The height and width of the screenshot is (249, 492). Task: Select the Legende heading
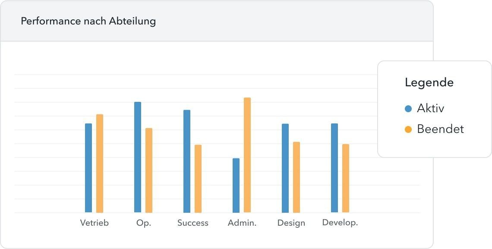(429, 82)
